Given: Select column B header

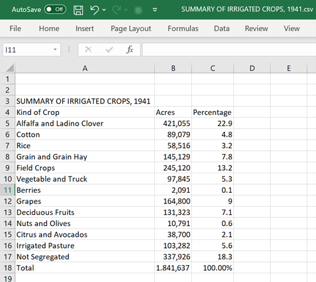Looking at the screenshot, I should 173,68.
